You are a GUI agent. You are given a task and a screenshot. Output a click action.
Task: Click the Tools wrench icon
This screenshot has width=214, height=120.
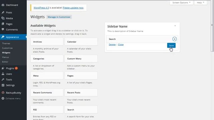click(x=3, y=80)
